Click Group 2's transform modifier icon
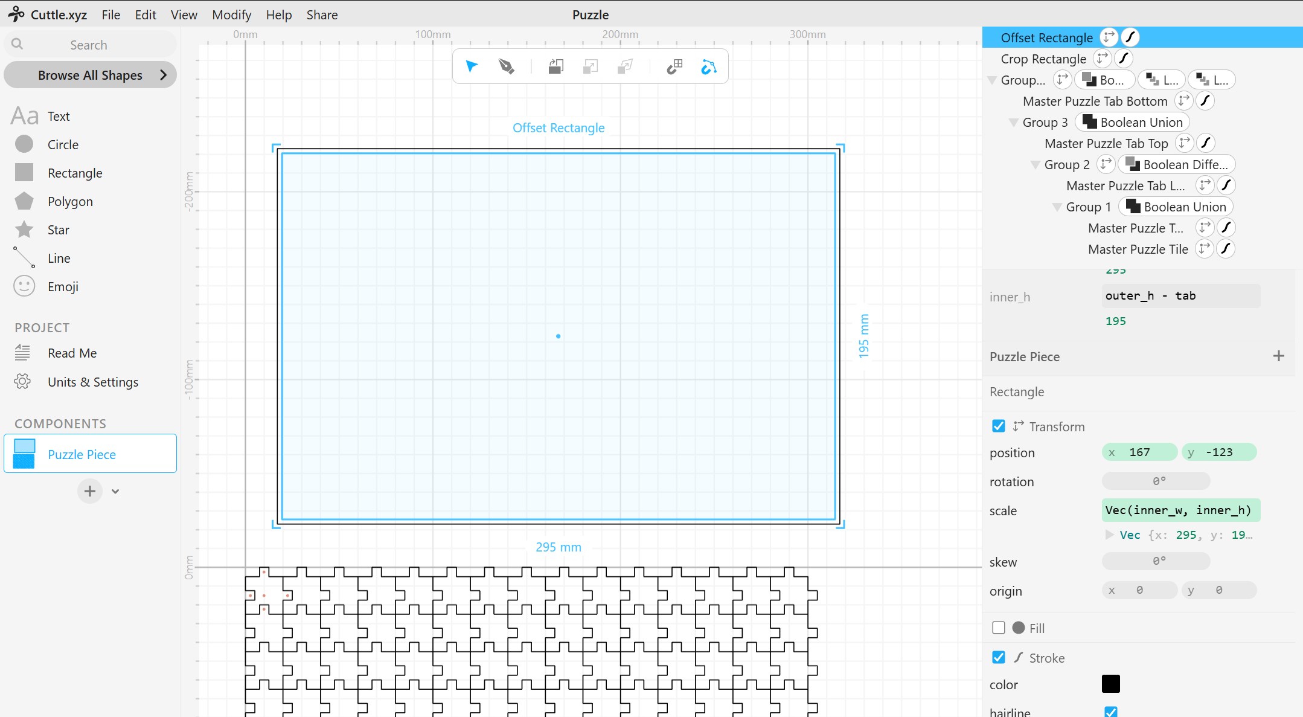The image size is (1303, 717). pyautogui.click(x=1106, y=164)
